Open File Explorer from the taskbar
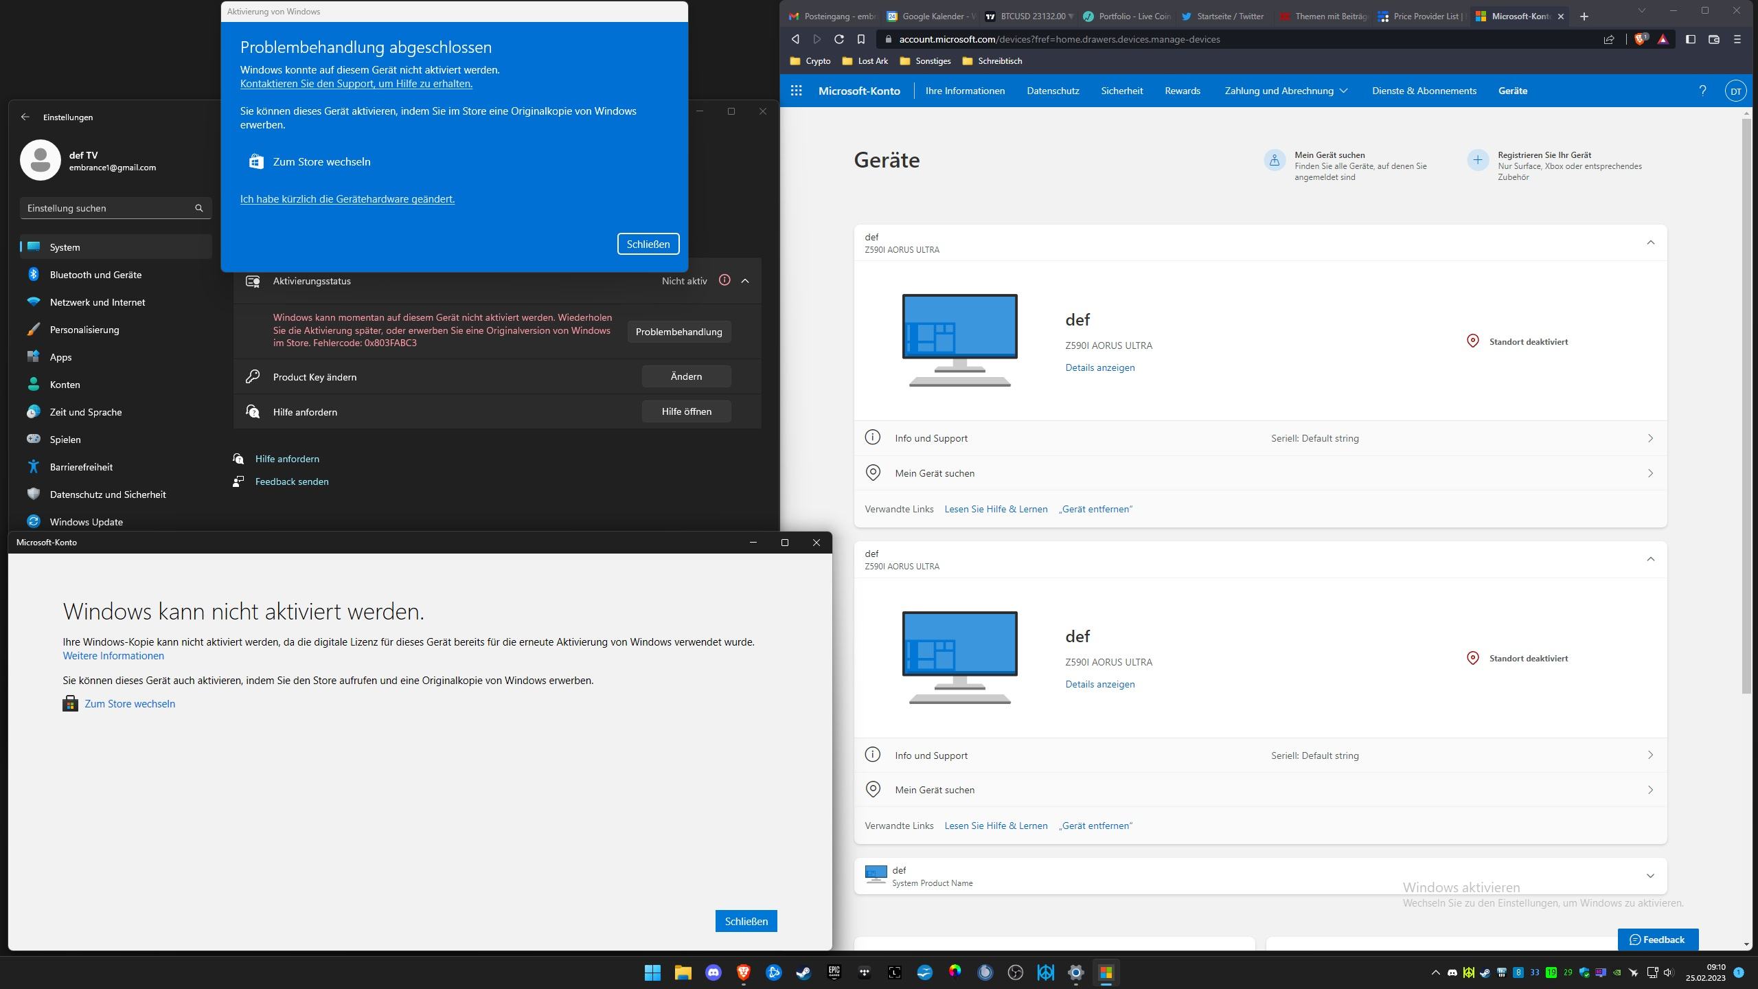 tap(683, 972)
